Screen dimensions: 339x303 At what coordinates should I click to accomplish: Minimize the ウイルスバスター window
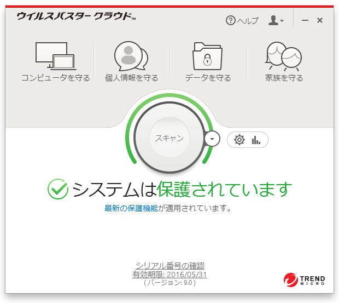(x=305, y=20)
